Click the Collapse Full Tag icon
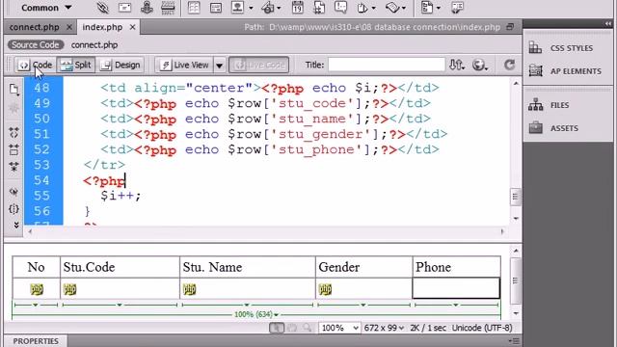Viewport: 617px width, 347px height. tap(13, 133)
